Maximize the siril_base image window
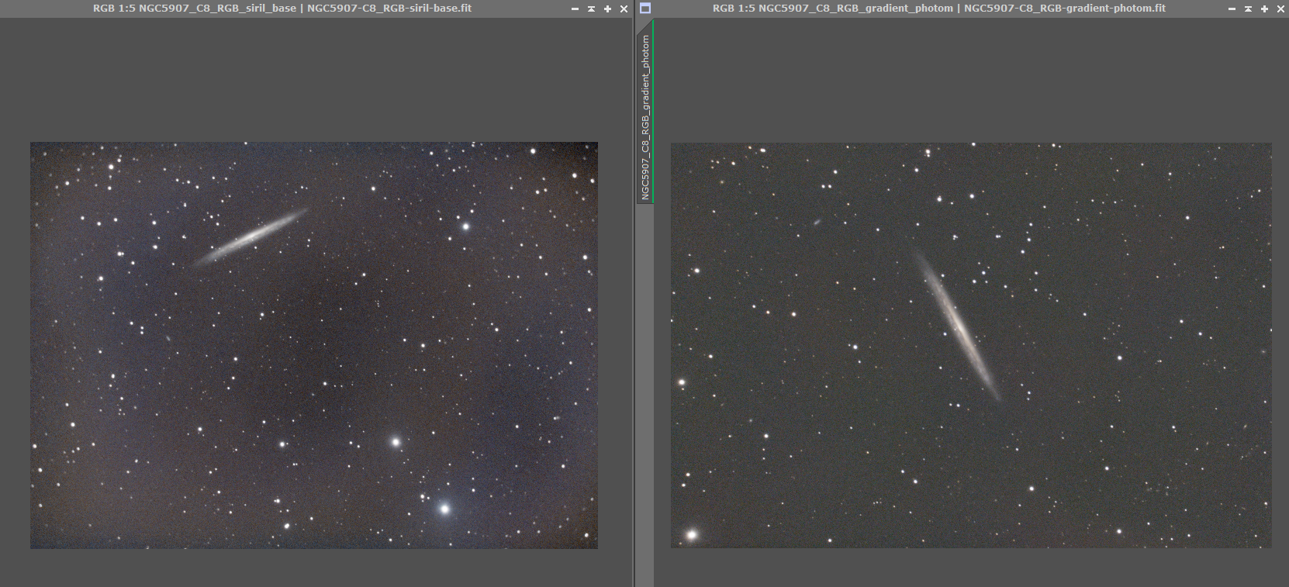The width and height of the screenshot is (1289, 587). pyautogui.click(x=607, y=9)
